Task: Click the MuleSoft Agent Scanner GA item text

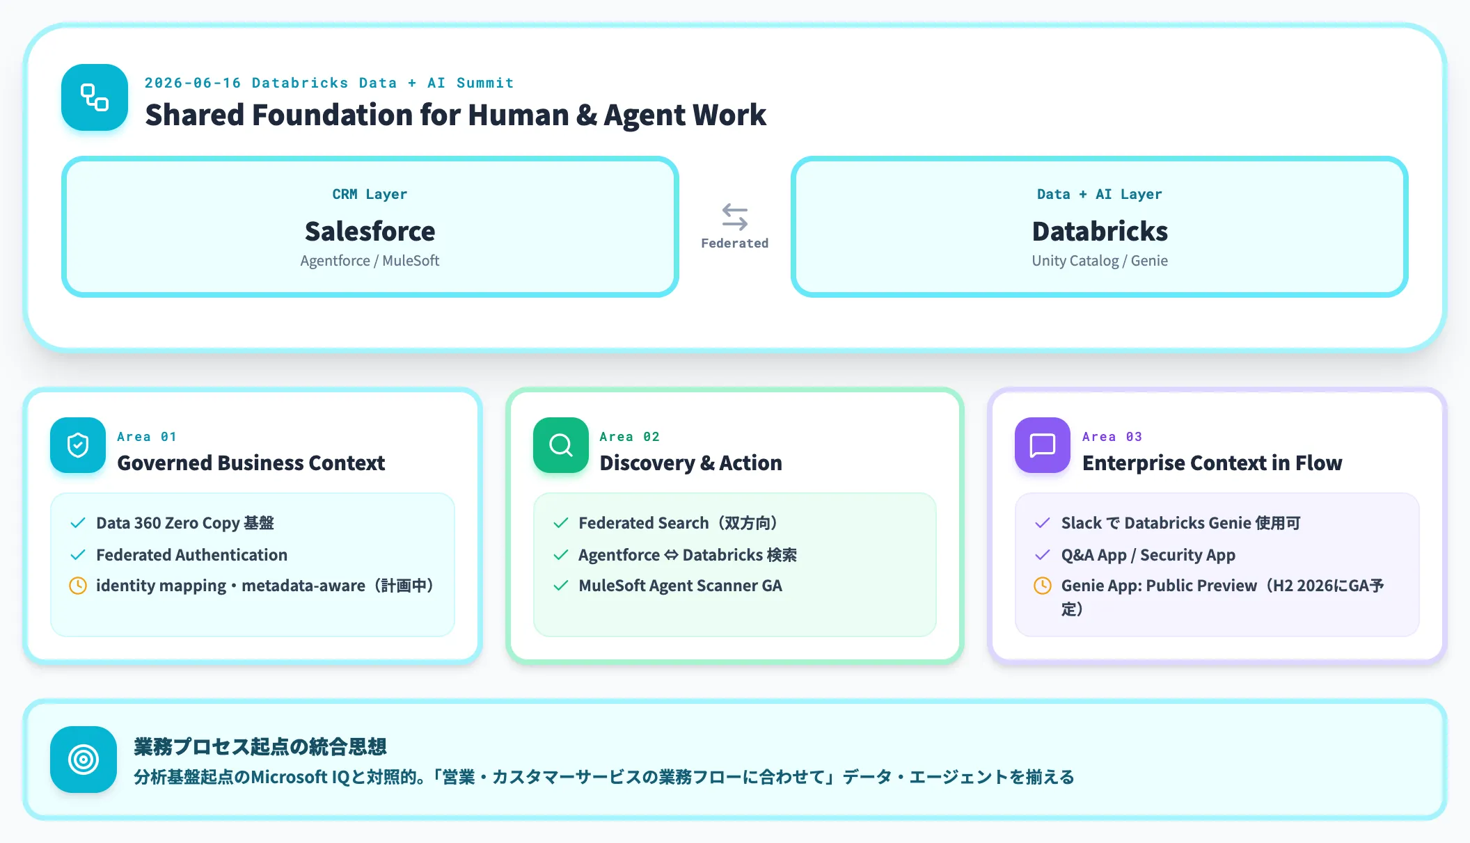Action: 681,586
